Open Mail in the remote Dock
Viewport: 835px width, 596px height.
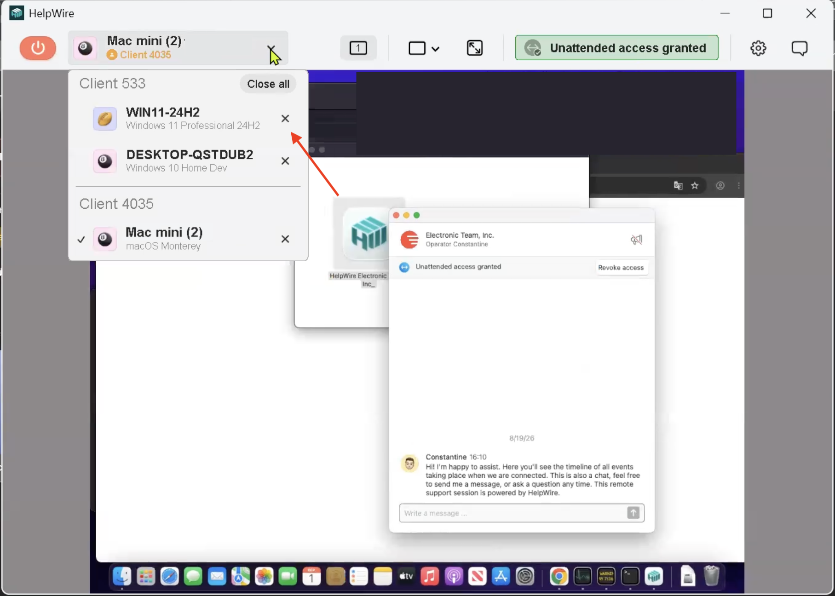(x=217, y=576)
